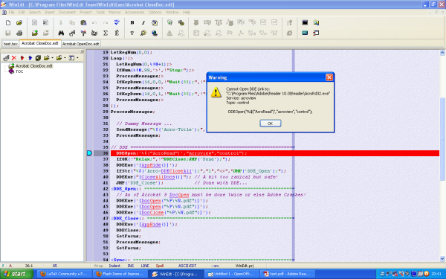This screenshot has width=446, height=279.
Task: Click the black command prompt icon
Action: pyautogui.click(x=305, y=22)
